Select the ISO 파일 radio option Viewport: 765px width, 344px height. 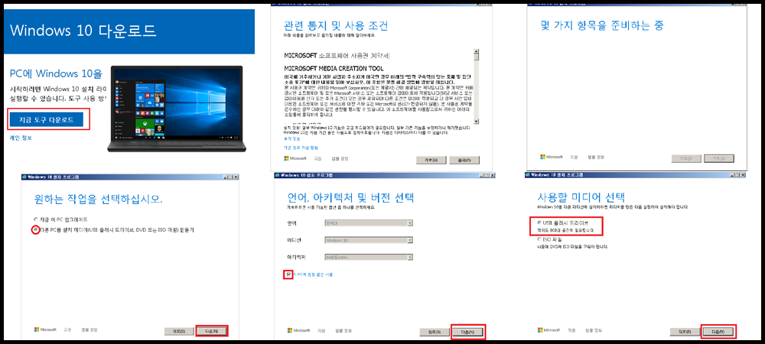click(539, 239)
